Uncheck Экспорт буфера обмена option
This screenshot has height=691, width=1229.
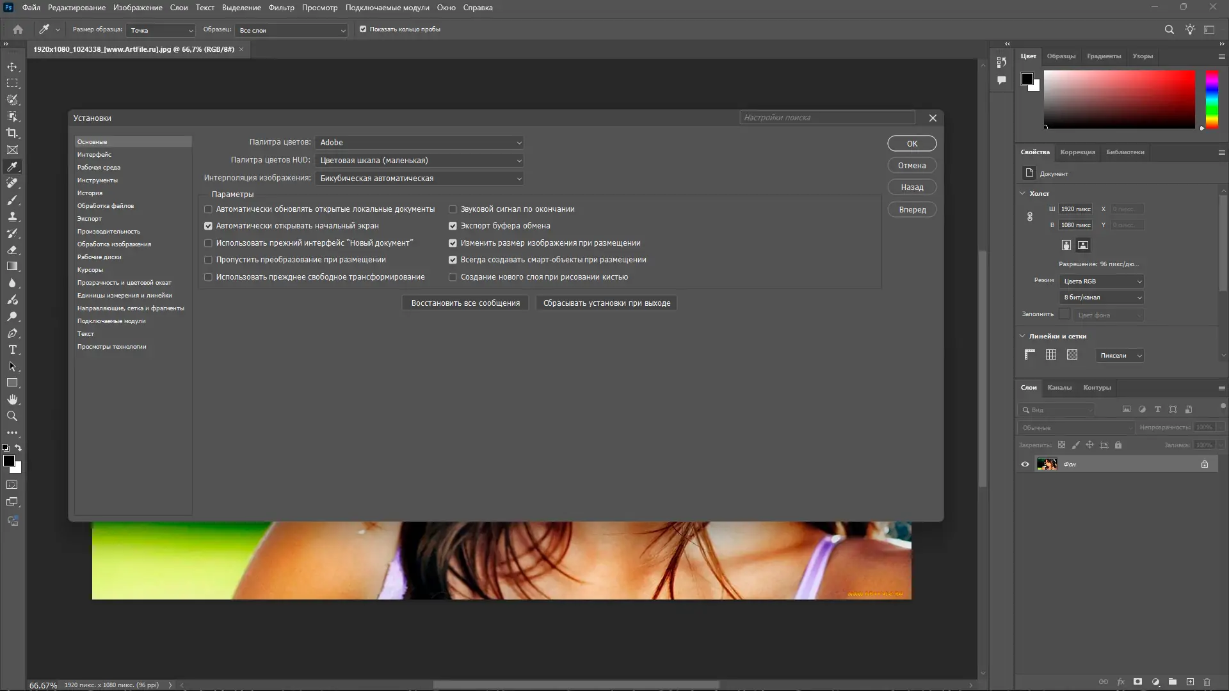point(453,226)
